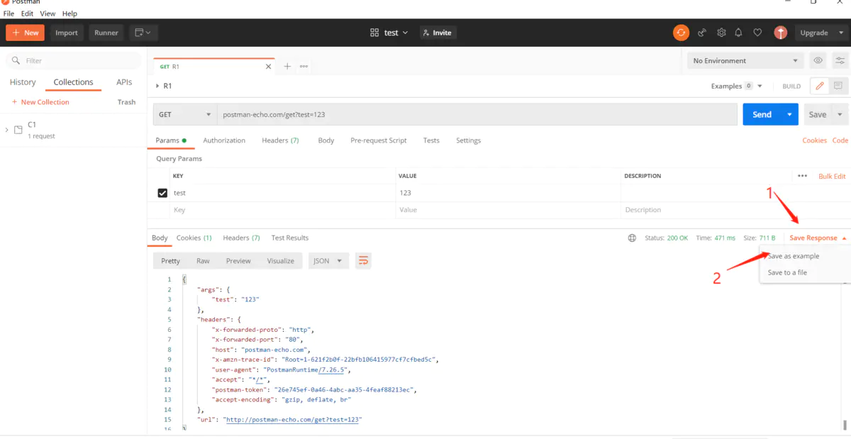Open the notifications bell

(x=738, y=33)
